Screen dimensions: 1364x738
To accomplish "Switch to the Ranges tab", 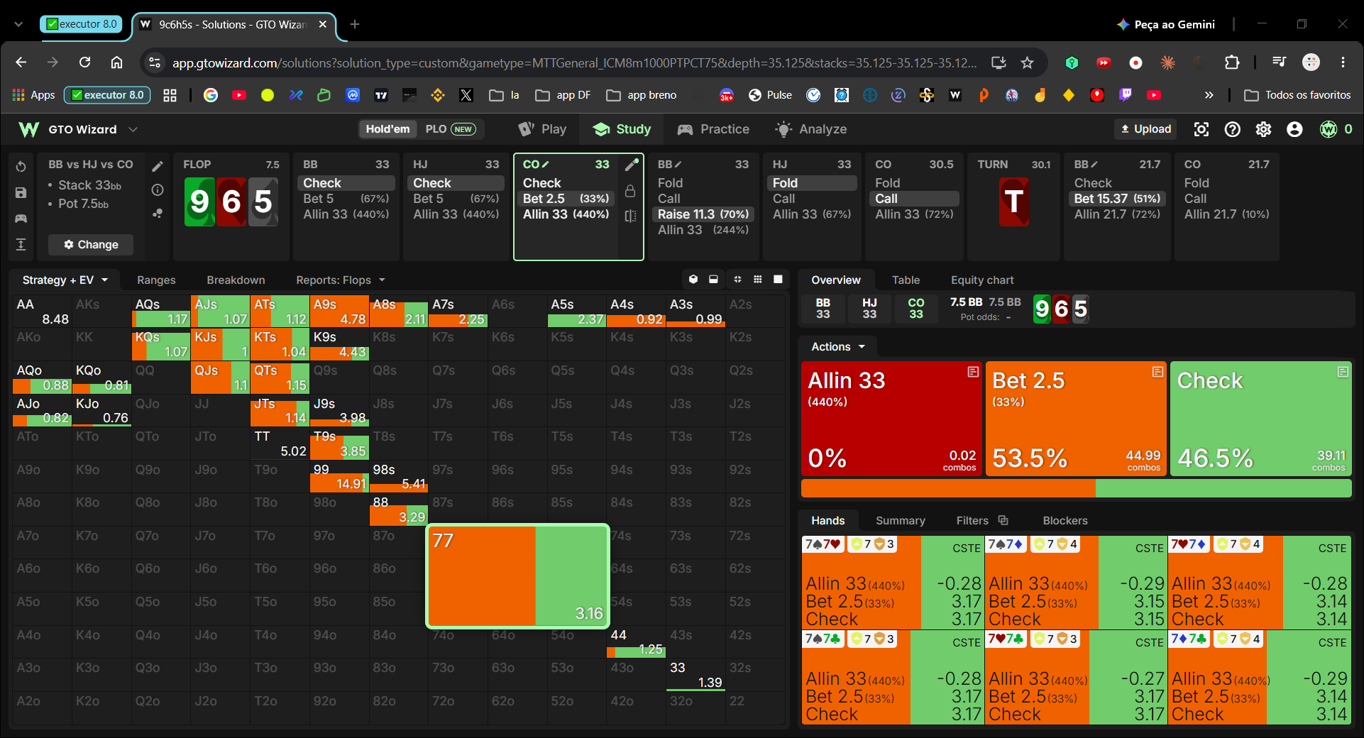I will [156, 280].
